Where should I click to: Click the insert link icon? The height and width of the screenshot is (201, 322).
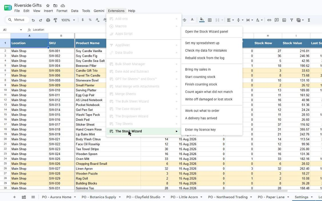[269, 20]
